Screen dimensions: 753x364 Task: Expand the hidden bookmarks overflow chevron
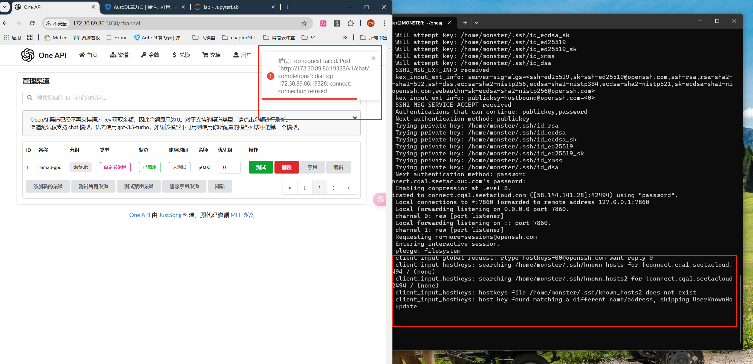[345, 37]
